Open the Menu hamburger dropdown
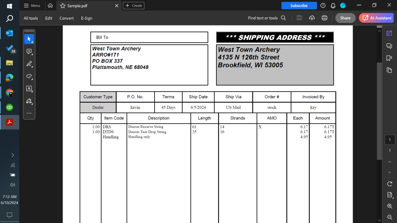This screenshot has width=397, height=223. click(32, 6)
